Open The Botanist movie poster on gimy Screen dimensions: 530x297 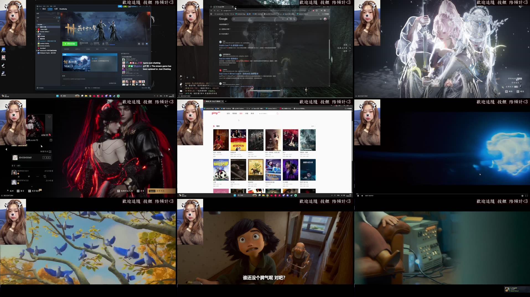click(256, 170)
